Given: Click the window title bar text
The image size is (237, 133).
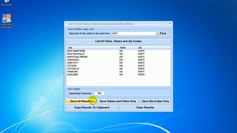Looking at the screenshot, I should 101,24.
